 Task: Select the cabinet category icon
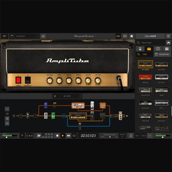pyautogui.click(x=158, y=49)
